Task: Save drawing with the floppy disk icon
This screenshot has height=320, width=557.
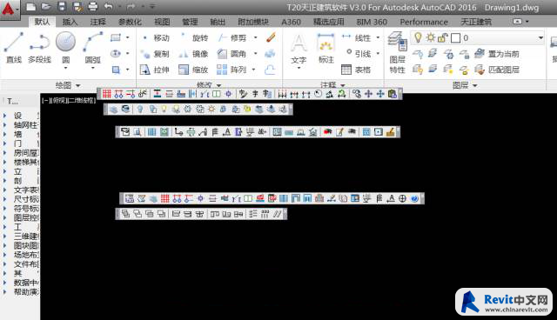Action: point(62,6)
